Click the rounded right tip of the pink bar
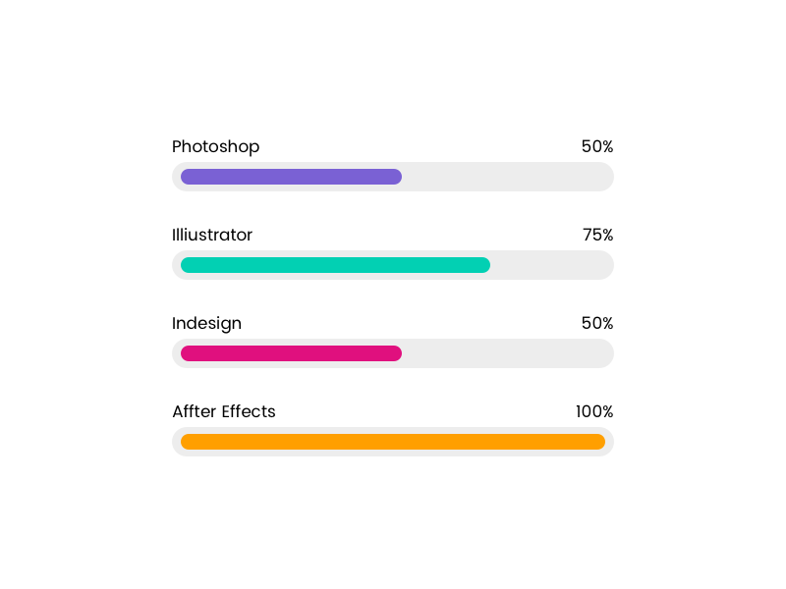Viewport: 786px width, 589px height. coord(397,353)
